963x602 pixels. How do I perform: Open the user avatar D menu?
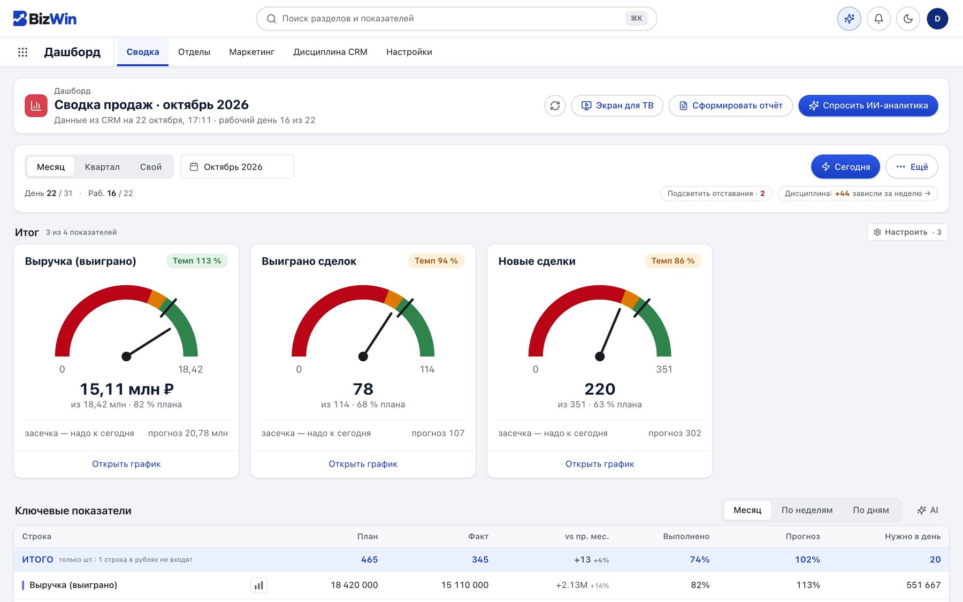pyautogui.click(x=937, y=19)
